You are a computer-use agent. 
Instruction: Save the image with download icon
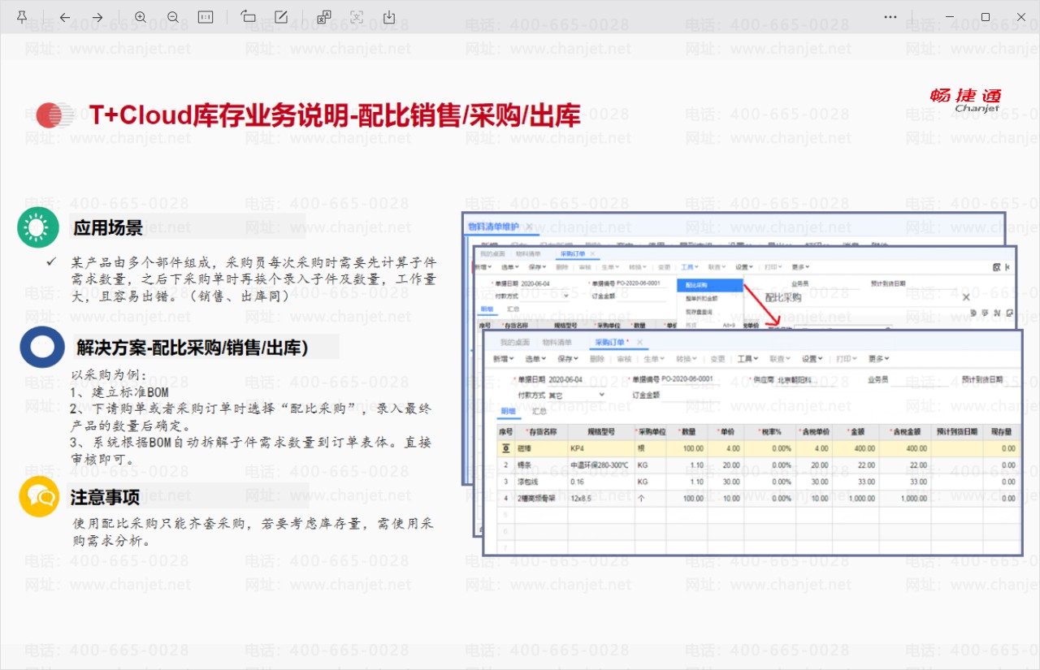coord(389,17)
